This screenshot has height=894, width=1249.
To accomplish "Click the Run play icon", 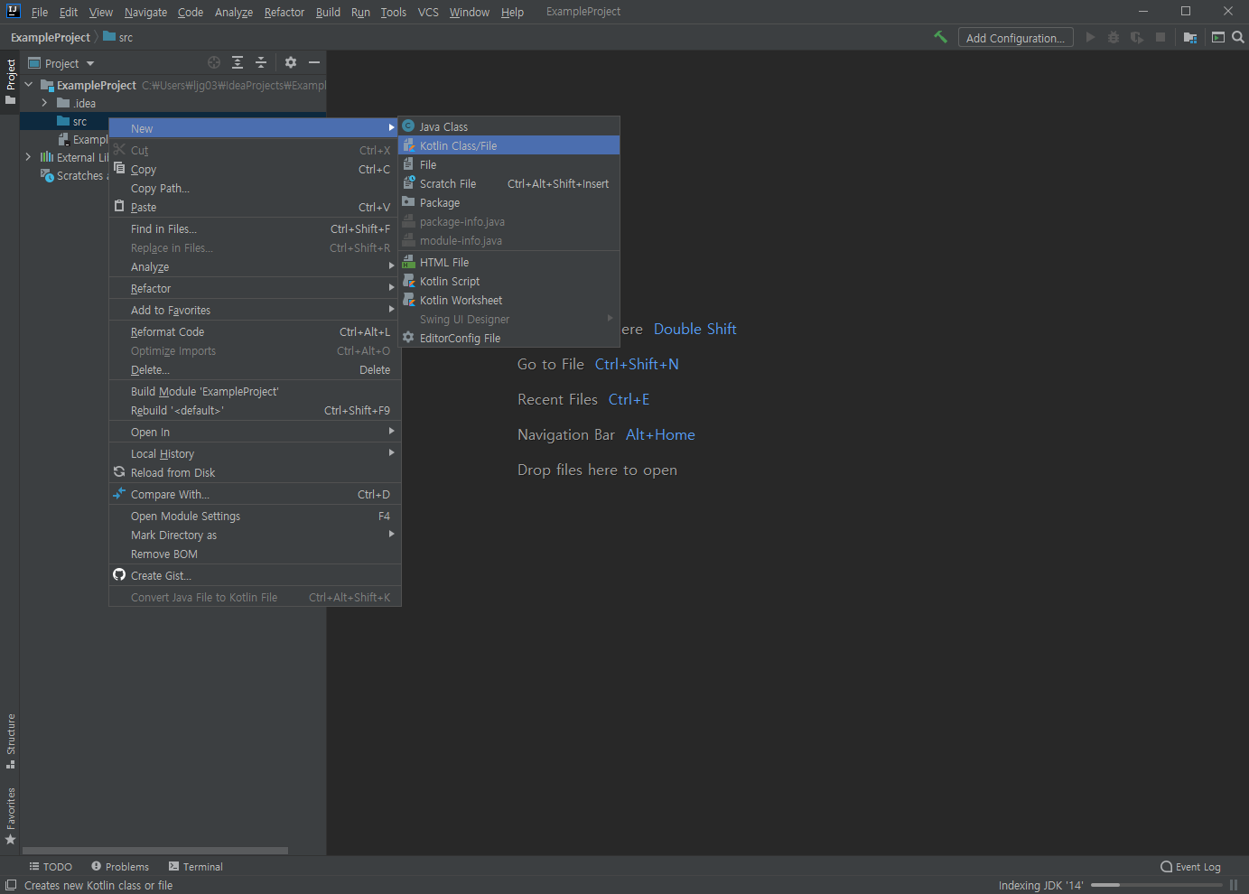I will click(1090, 37).
